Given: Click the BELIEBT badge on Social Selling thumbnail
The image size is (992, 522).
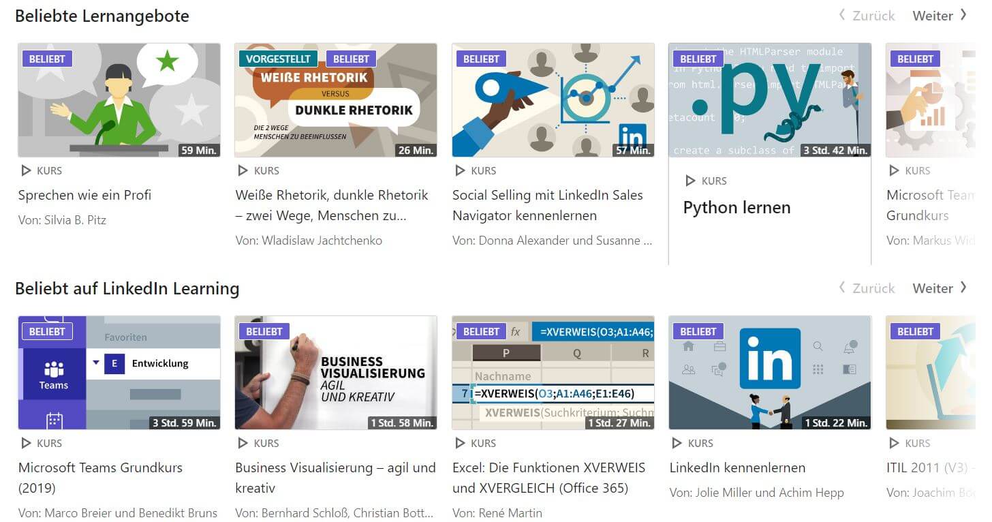Looking at the screenshot, I should 481,59.
